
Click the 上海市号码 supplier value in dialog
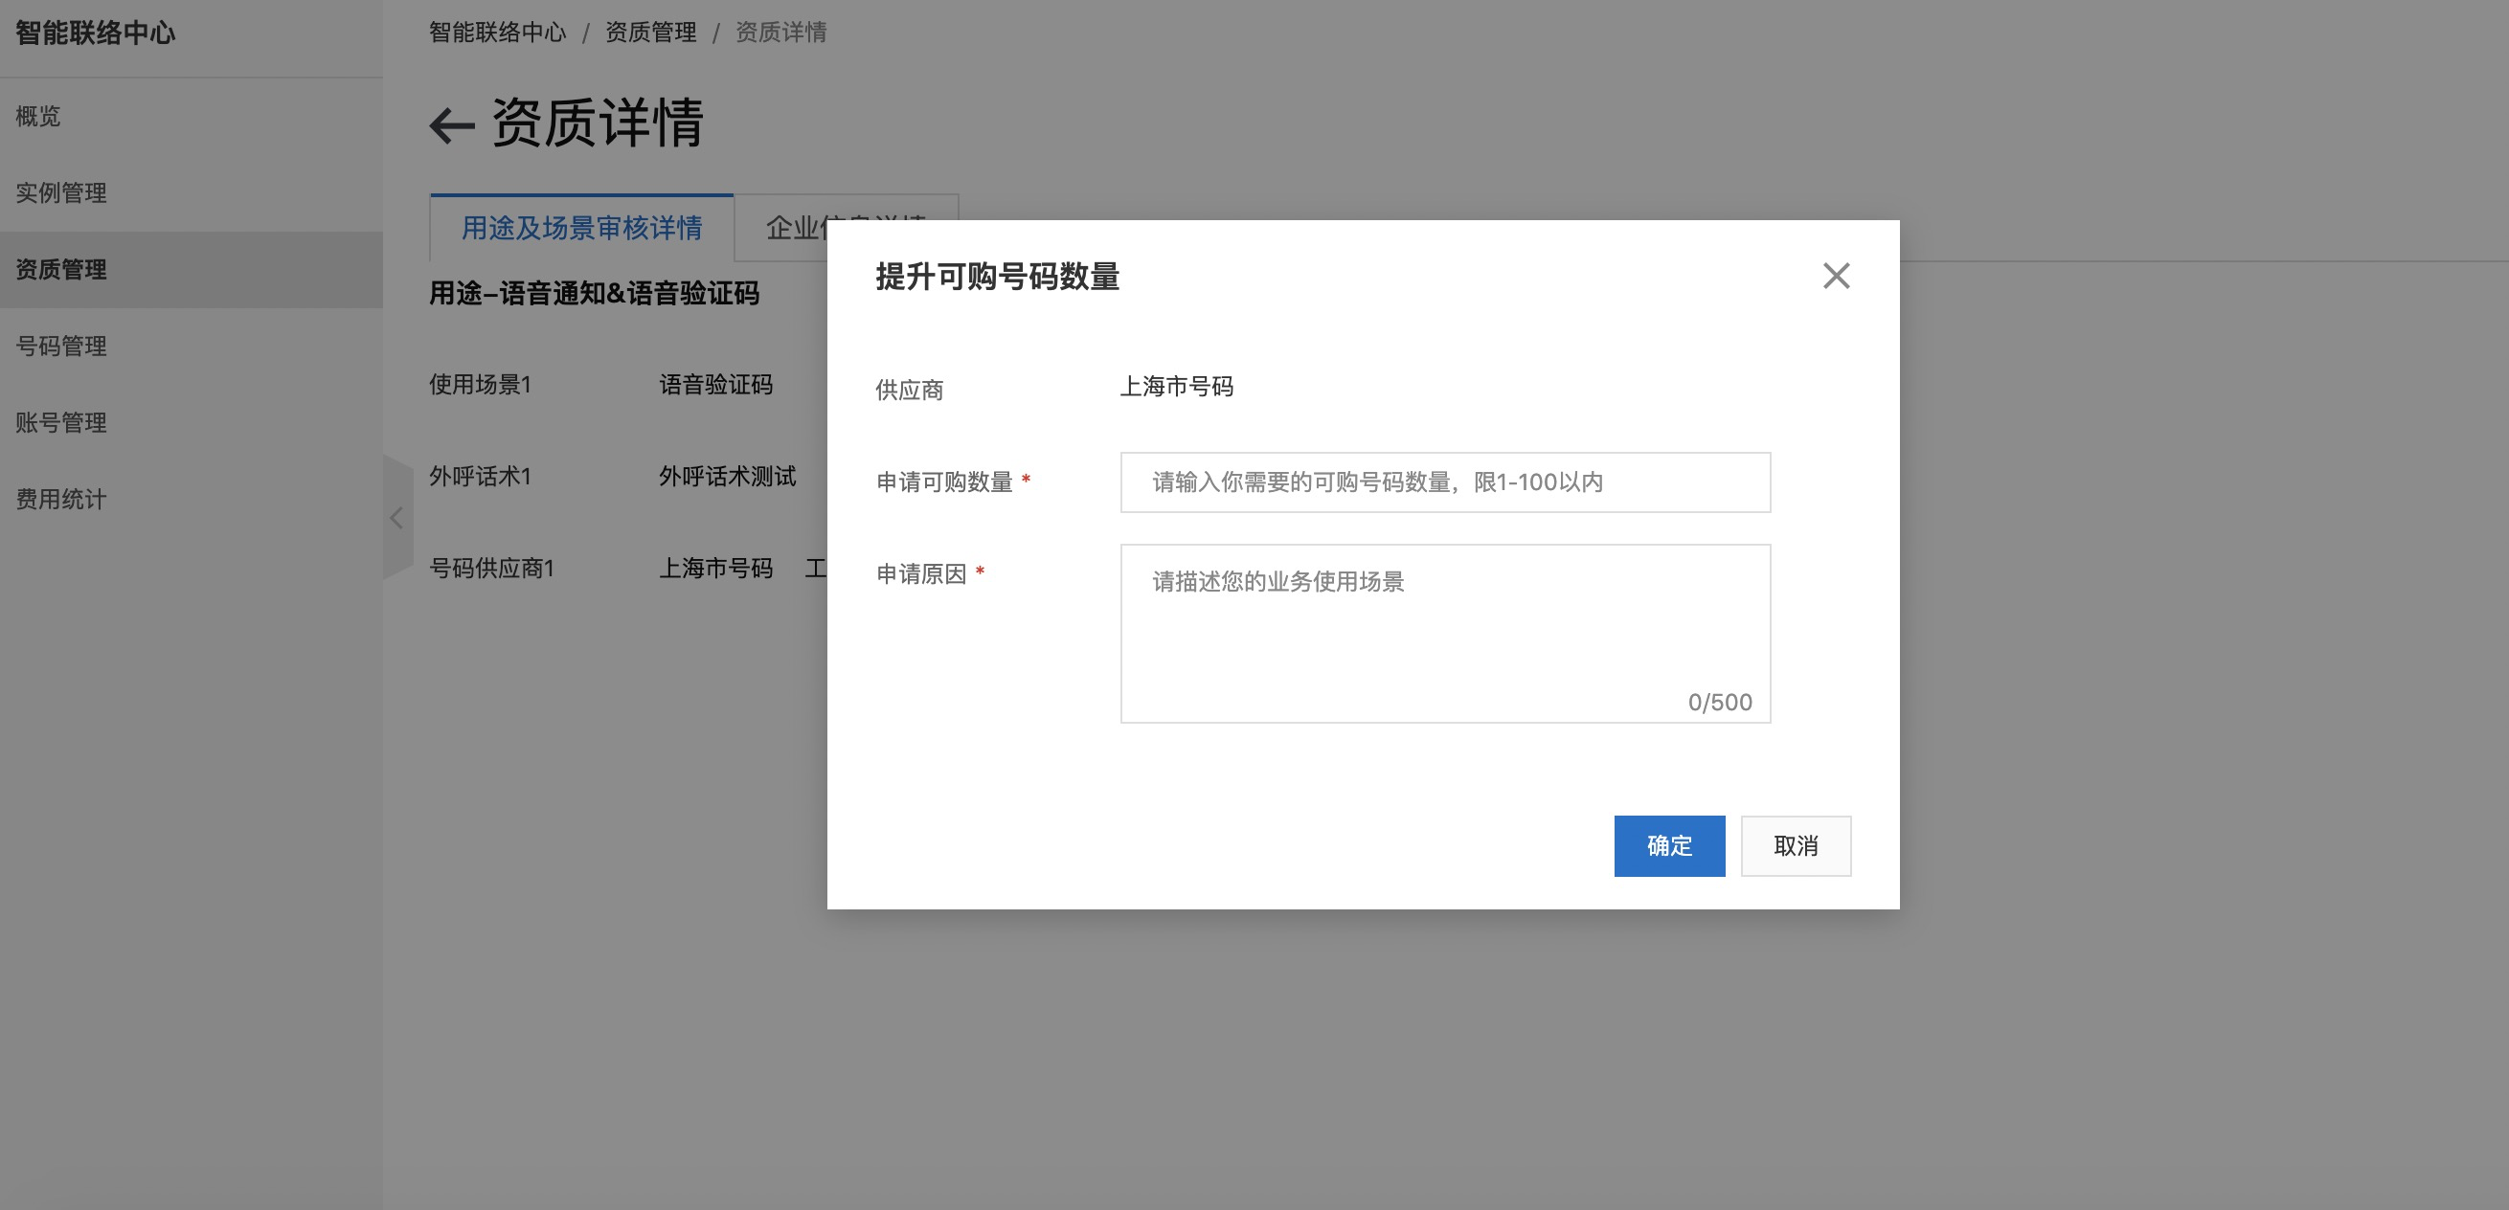point(1176,387)
